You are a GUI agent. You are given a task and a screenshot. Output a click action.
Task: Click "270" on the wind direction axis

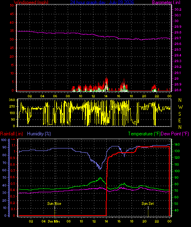12,106
